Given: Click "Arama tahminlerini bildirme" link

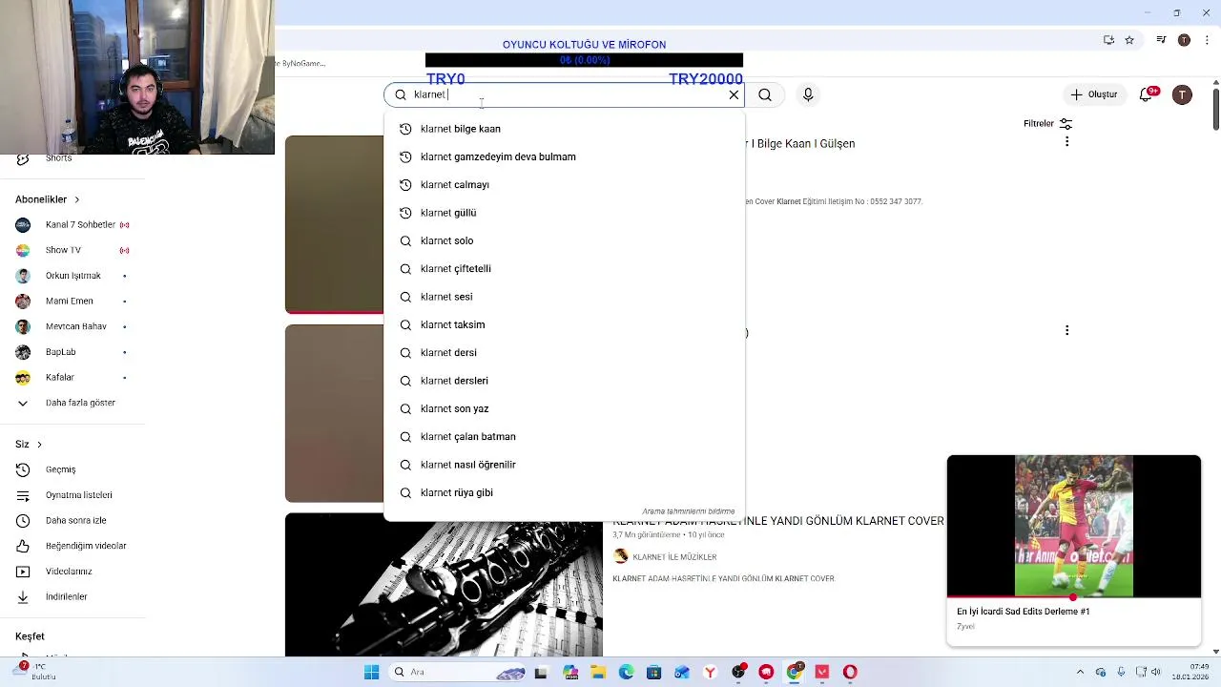Looking at the screenshot, I should coord(688,511).
